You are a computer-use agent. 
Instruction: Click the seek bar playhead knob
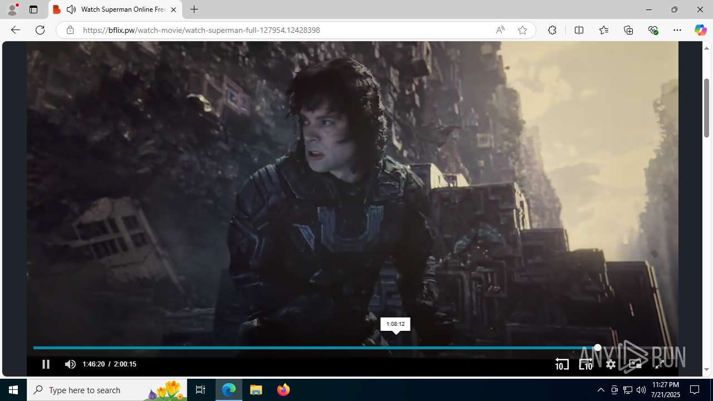[597, 348]
